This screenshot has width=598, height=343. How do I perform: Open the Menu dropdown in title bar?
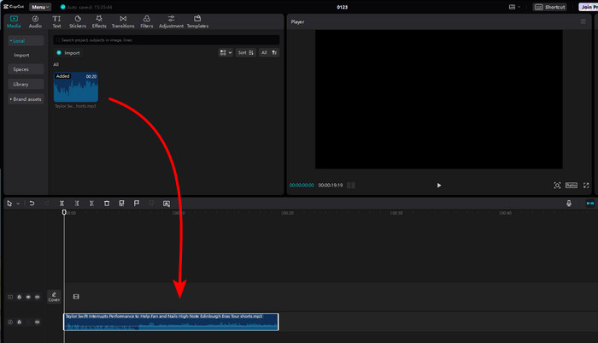click(40, 7)
